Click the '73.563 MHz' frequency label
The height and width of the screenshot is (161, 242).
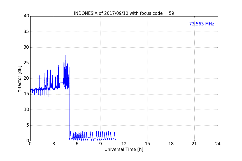click(x=202, y=24)
